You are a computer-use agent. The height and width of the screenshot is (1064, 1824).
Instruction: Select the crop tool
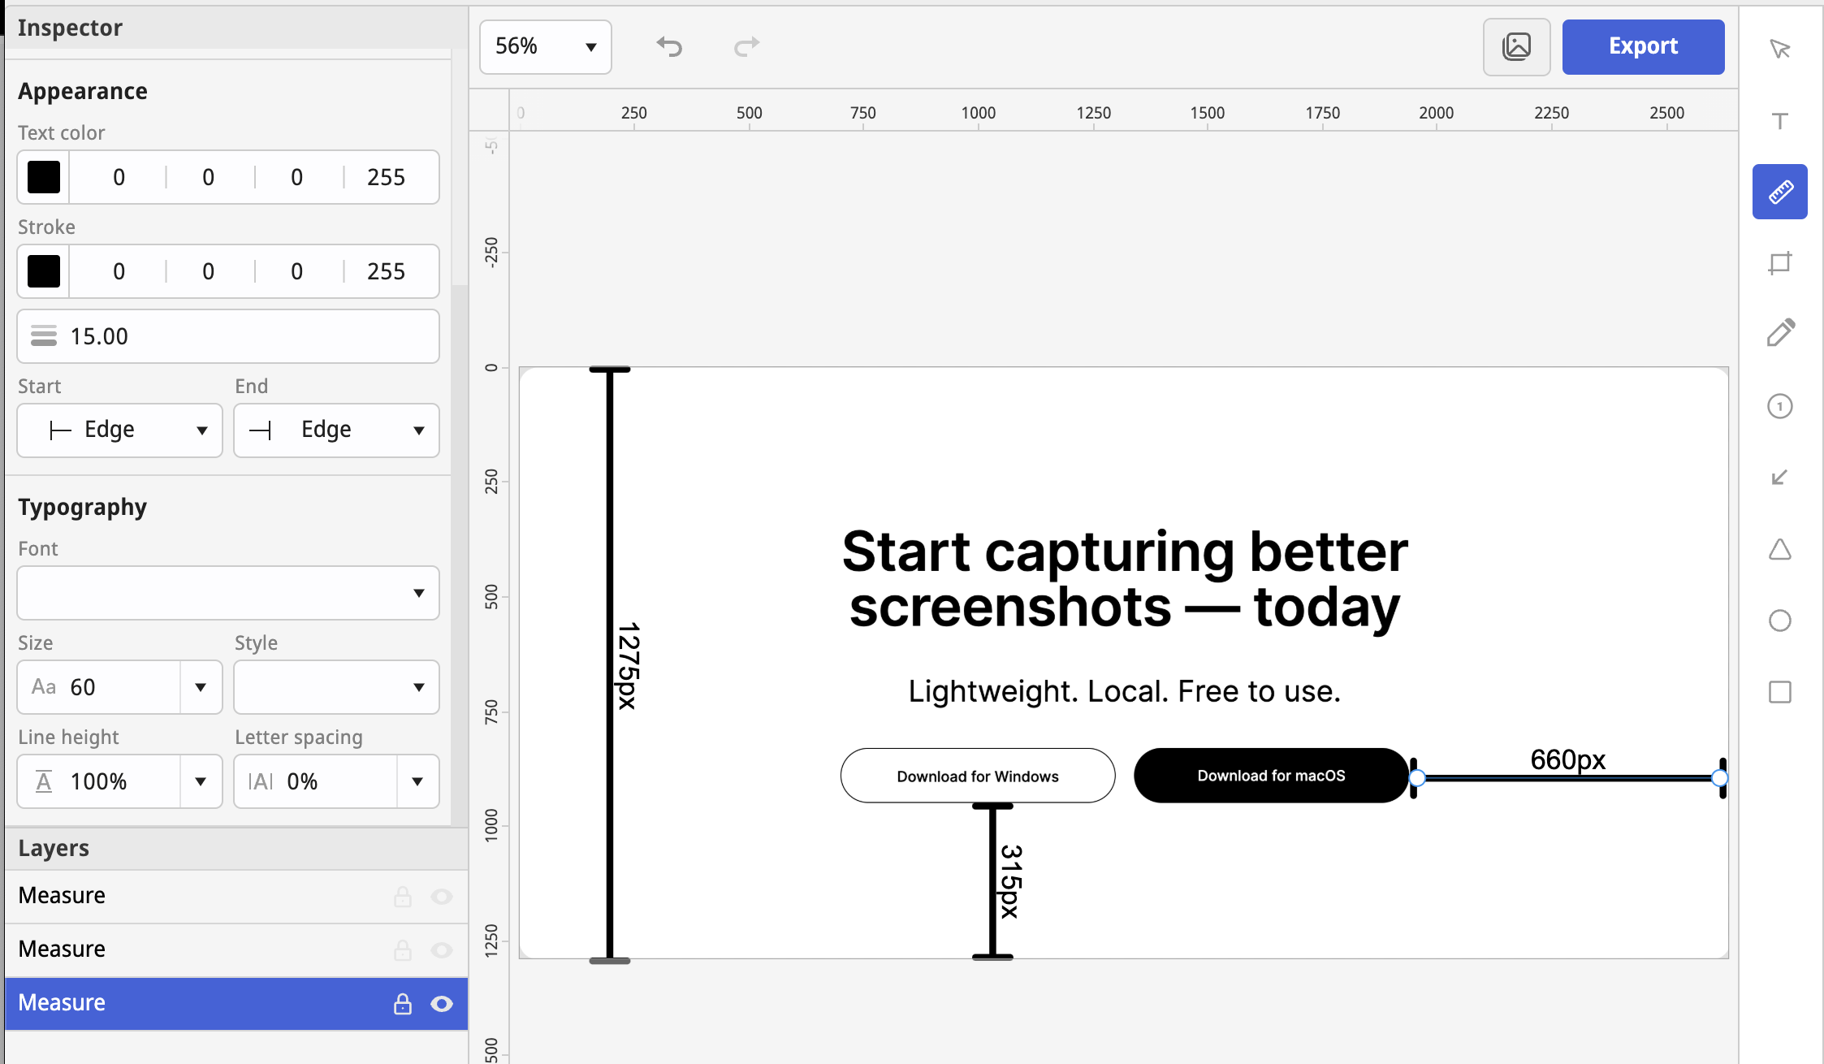1779,263
